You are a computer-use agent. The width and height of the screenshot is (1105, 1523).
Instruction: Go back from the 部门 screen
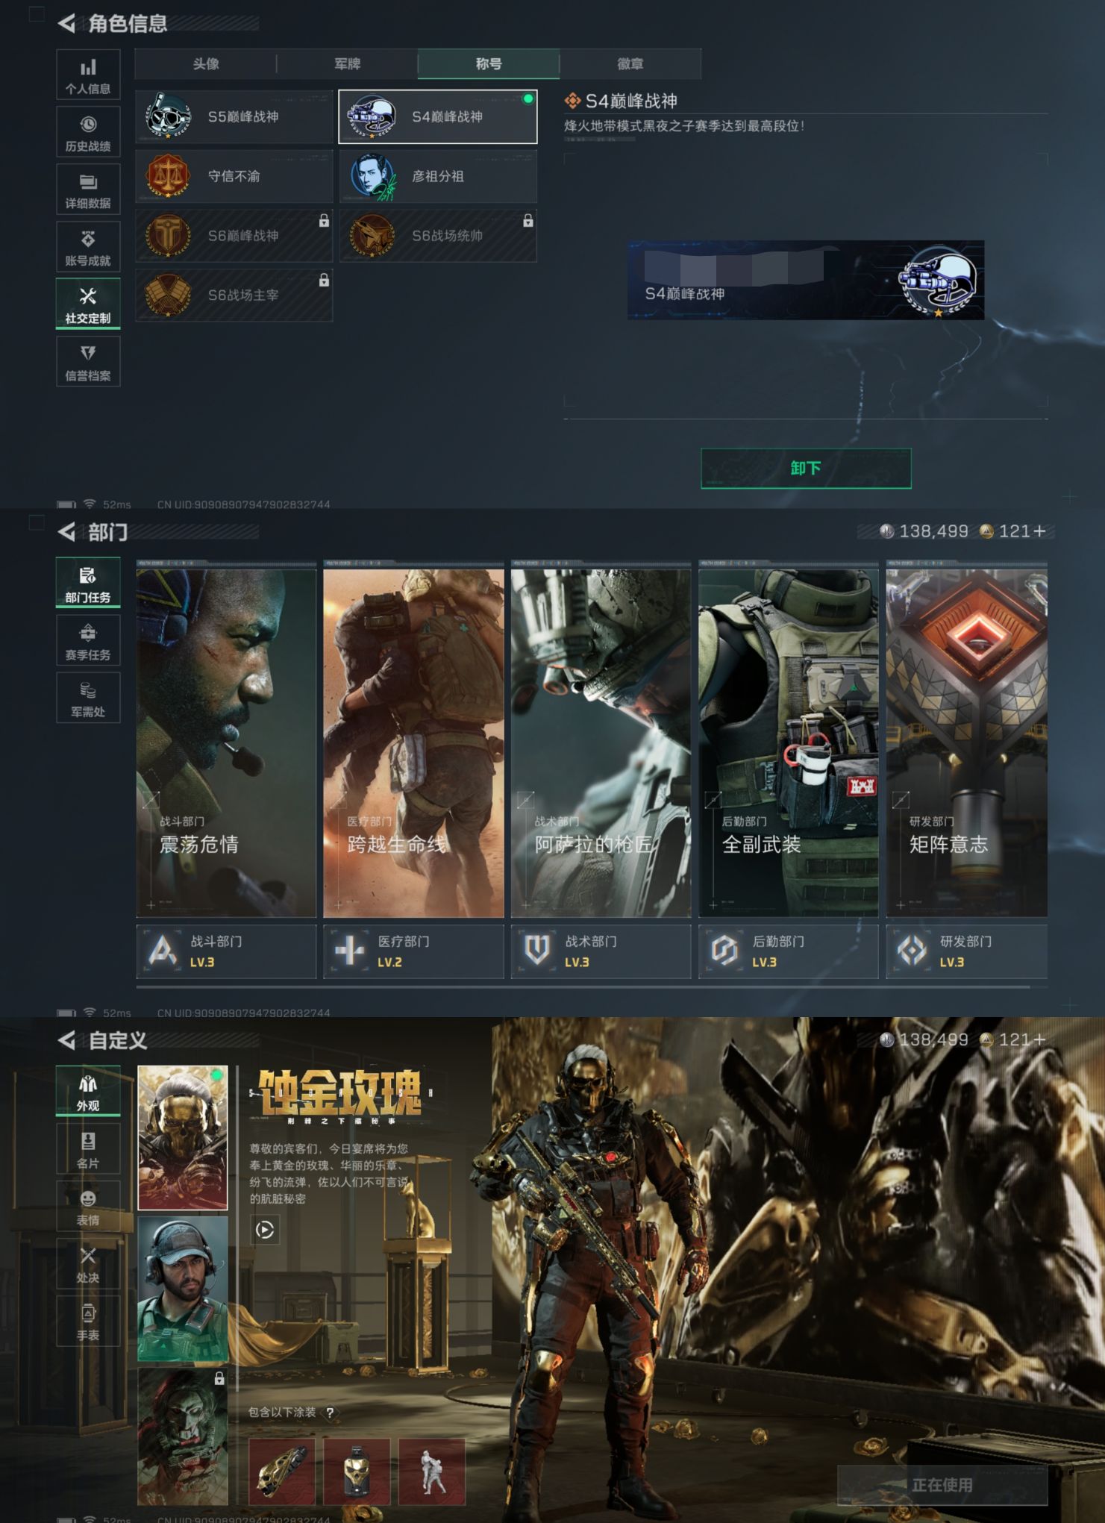[67, 532]
